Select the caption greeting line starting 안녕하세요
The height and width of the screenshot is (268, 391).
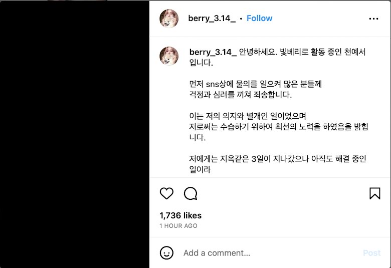(x=302, y=52)
